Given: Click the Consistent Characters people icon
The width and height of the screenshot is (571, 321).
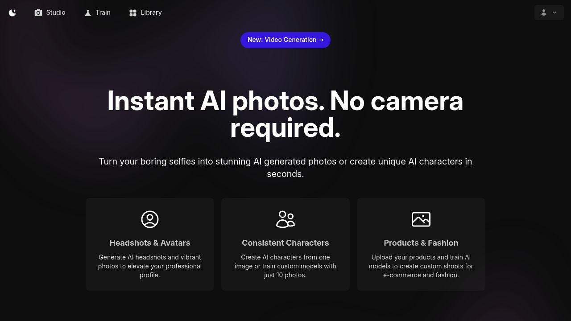Looking at the screenshot, I should (285, 219).
